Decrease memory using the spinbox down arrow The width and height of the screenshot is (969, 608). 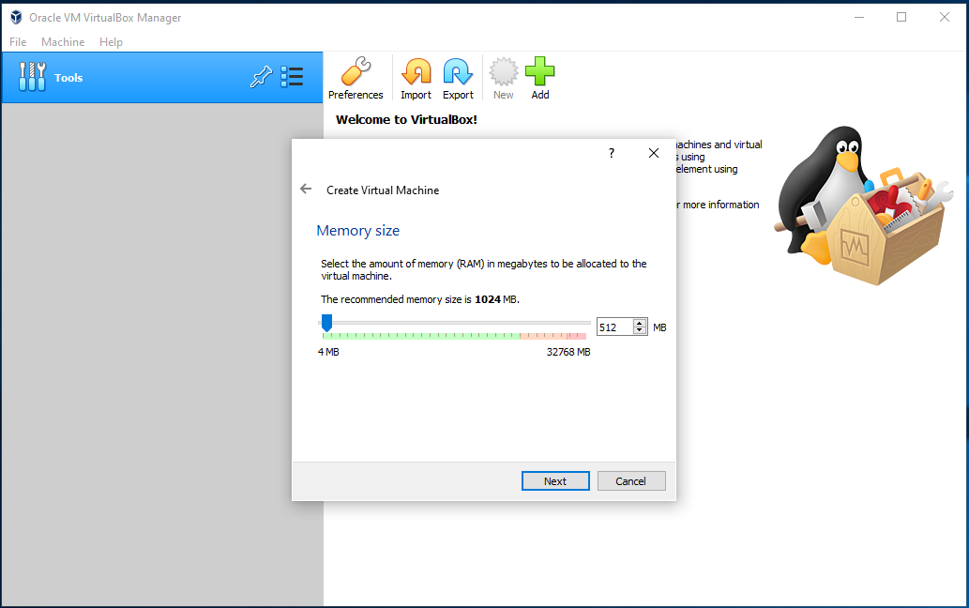click(x=640, y=331)
